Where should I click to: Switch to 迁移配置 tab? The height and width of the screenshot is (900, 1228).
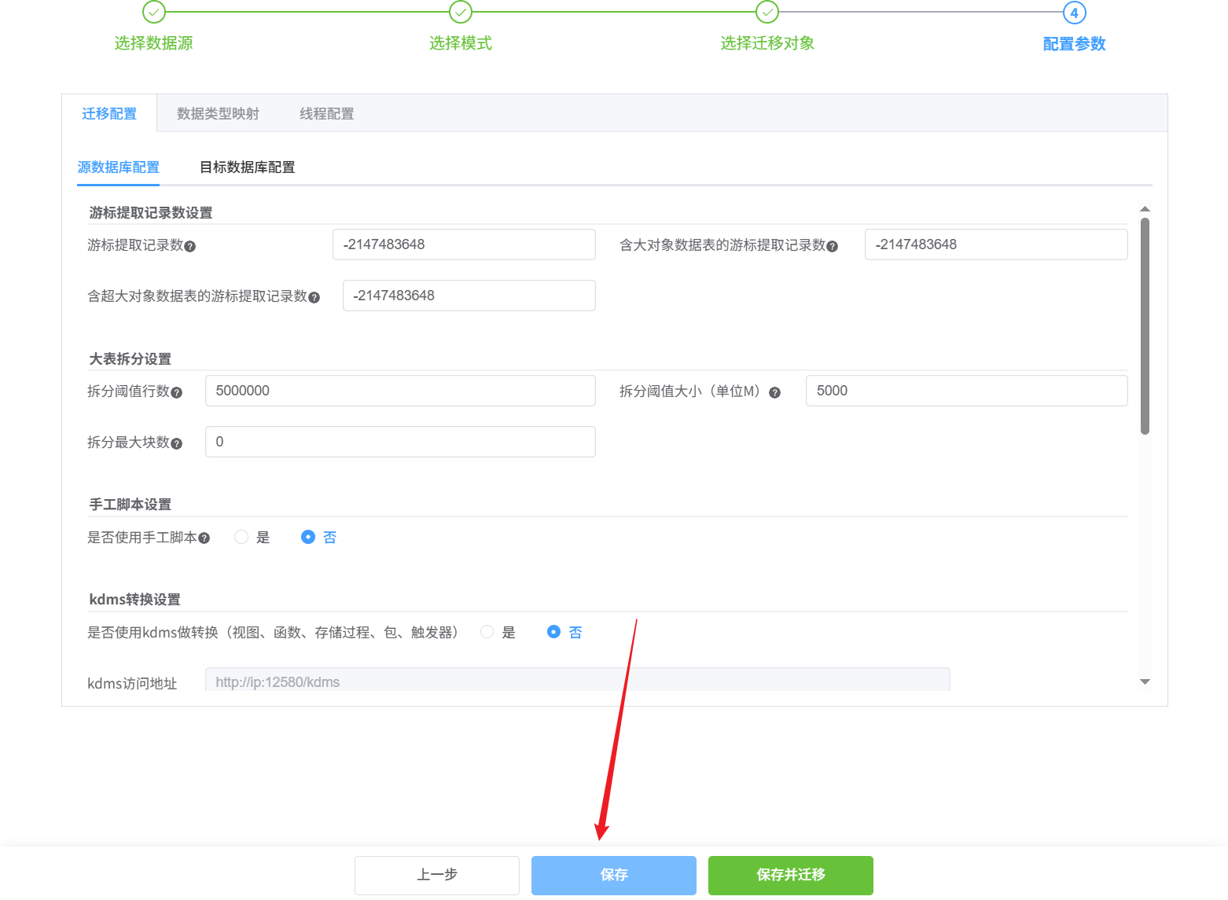click(x=109, y=113)
